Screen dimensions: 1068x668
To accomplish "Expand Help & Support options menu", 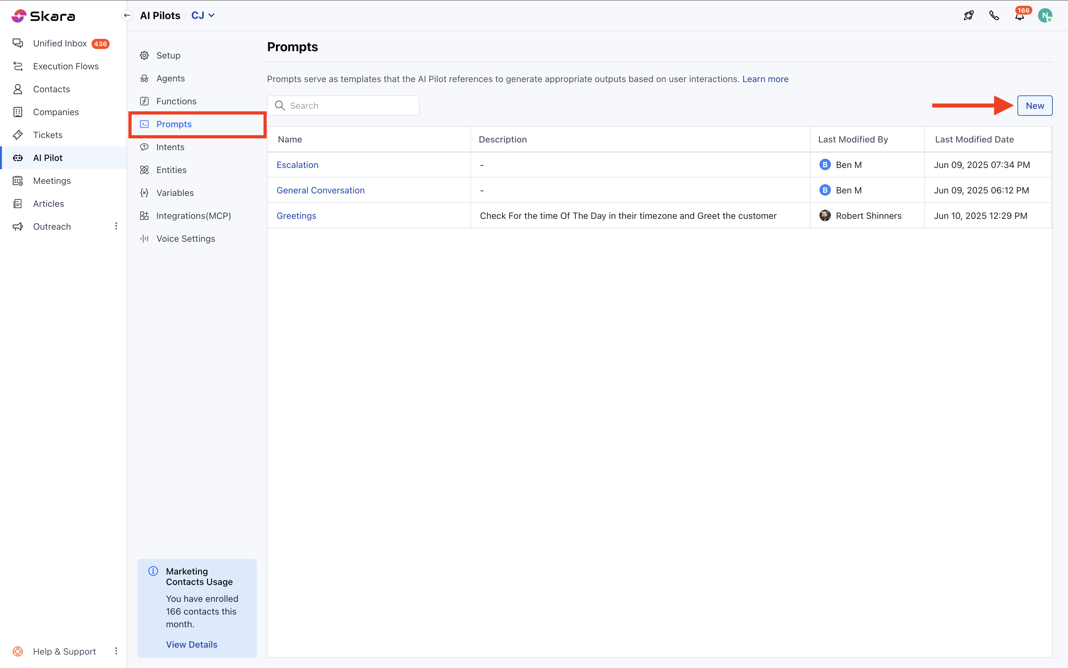I will (116, 651).
